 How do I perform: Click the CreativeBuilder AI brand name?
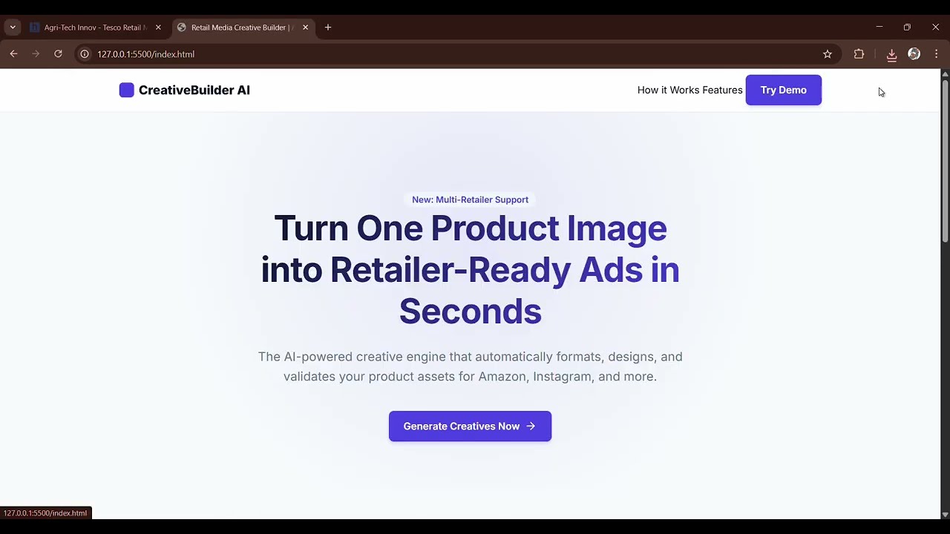194,90
